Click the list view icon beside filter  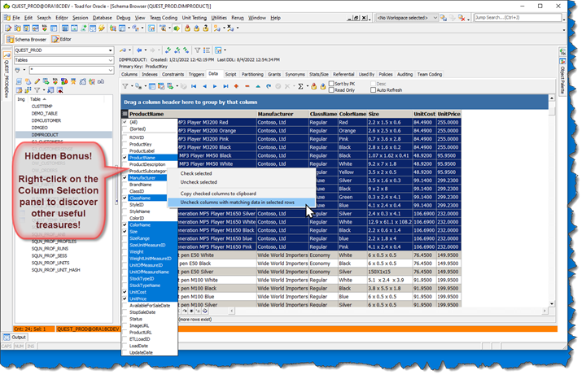point(206,50)
